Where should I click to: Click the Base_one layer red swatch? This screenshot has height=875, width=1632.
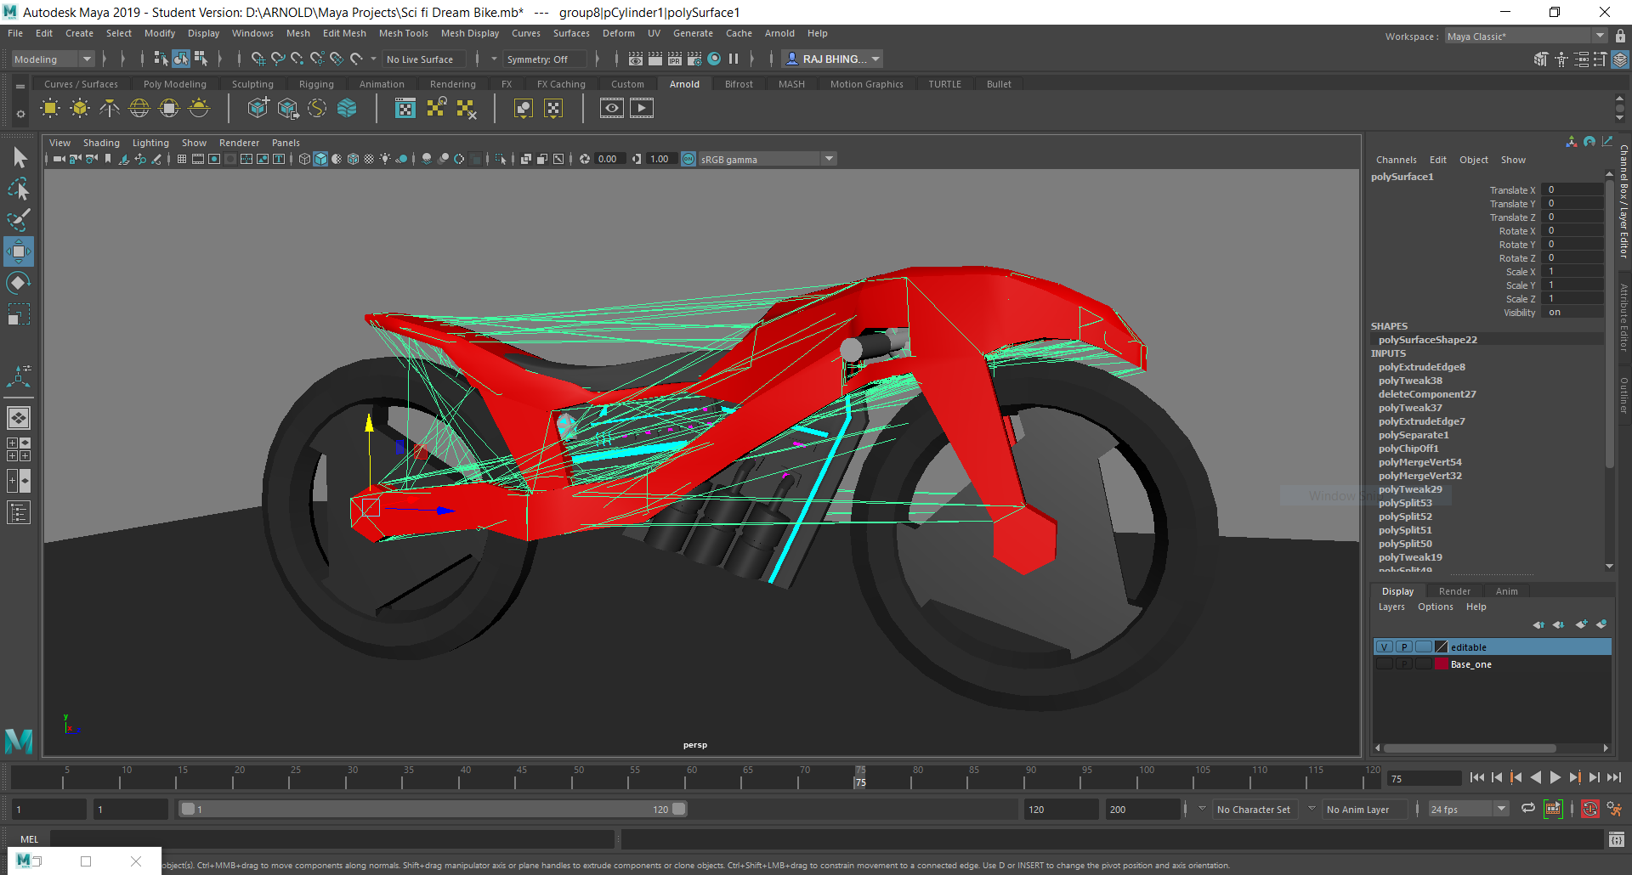(x=1442, y=664)
